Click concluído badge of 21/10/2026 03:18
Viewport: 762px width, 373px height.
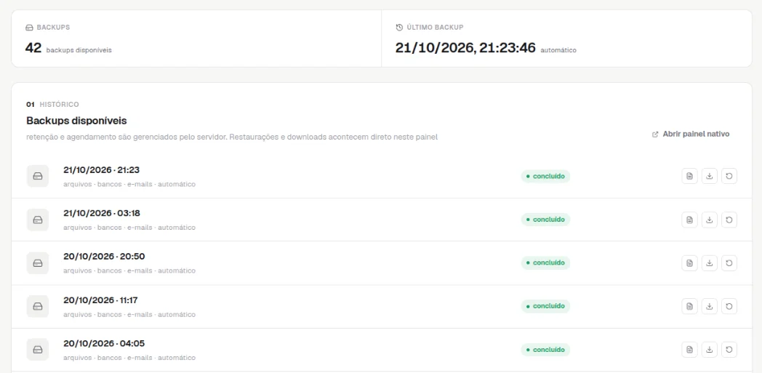click(x=545, y=220)
